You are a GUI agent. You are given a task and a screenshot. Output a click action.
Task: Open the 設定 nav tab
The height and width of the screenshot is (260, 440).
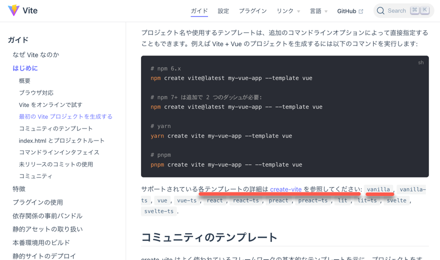pyautogui.click(x=223, y=11)
